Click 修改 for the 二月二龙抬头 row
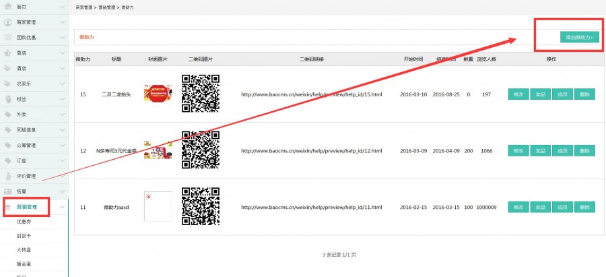 pyautogui.click(x=518, y=94)
